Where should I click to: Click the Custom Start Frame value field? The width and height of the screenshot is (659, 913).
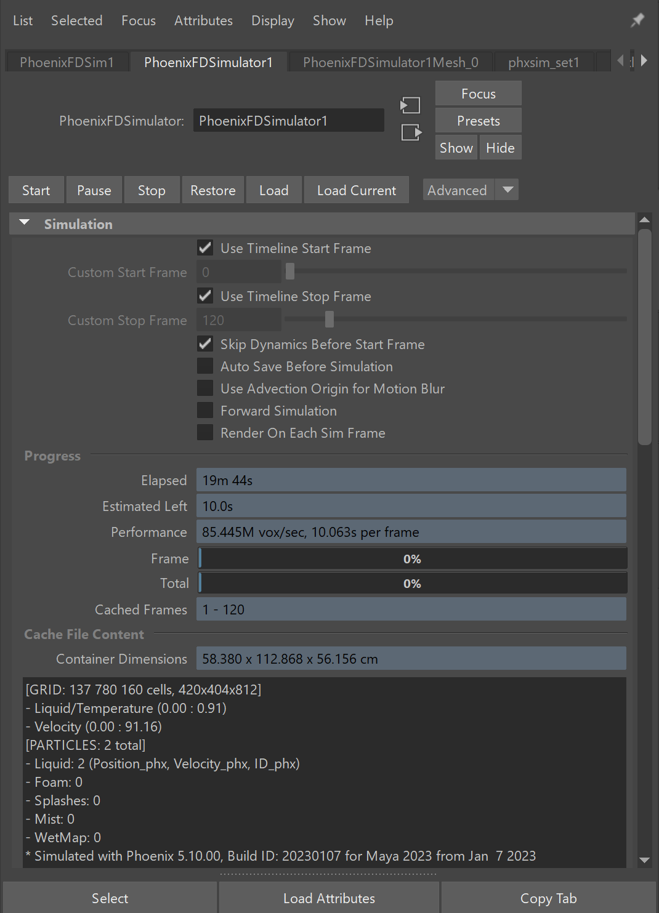point(239,271)
